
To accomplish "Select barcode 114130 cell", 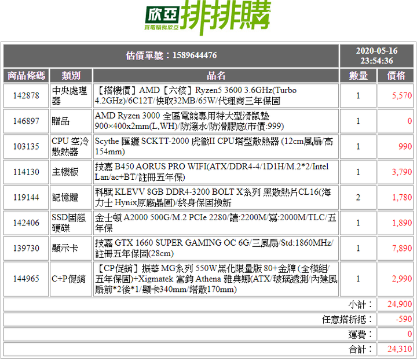I will (26, 172).
